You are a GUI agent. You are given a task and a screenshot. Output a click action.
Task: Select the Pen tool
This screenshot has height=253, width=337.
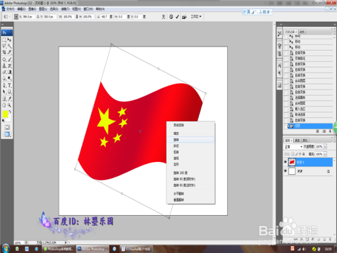pos(4,86)
